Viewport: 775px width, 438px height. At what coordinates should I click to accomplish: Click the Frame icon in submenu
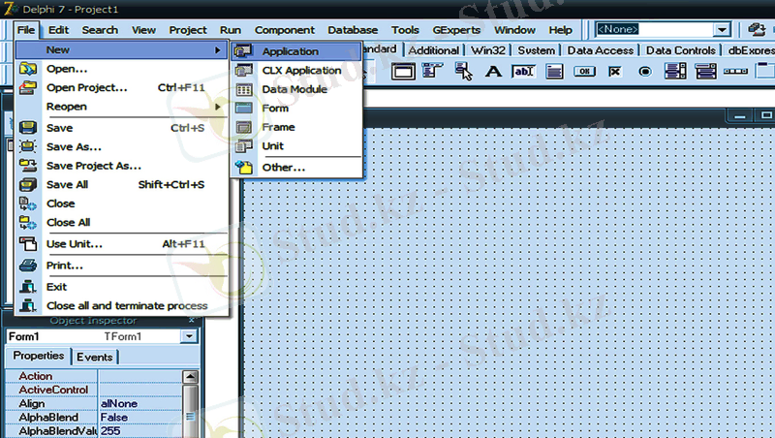(244, 127)
